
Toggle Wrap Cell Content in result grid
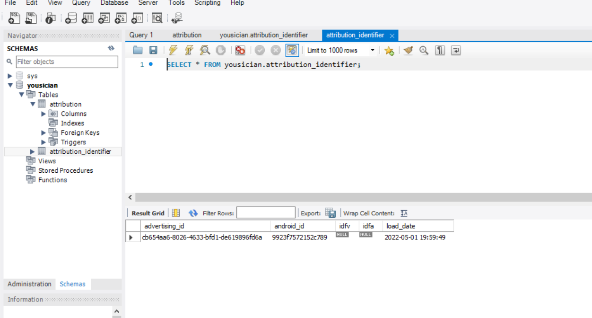click(x=404, y=213)
